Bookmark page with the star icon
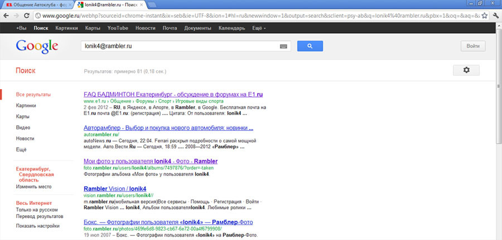Screen dimensions: 502x240 485,16
